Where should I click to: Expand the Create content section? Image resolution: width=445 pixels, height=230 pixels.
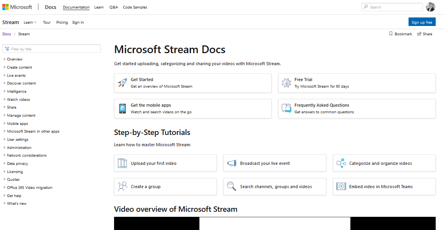click(x=5, y=67)
